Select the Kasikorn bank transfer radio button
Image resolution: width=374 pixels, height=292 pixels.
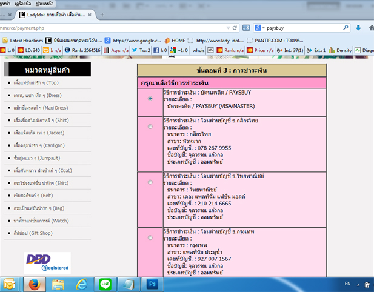(x=150, y=127)
